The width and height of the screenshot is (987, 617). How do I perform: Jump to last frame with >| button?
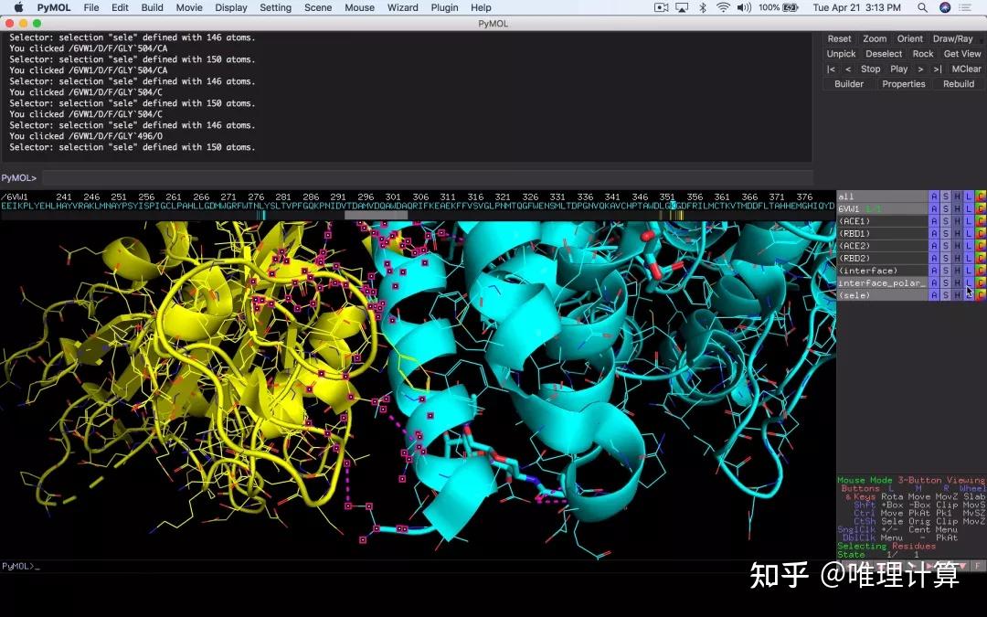(938, 69)
